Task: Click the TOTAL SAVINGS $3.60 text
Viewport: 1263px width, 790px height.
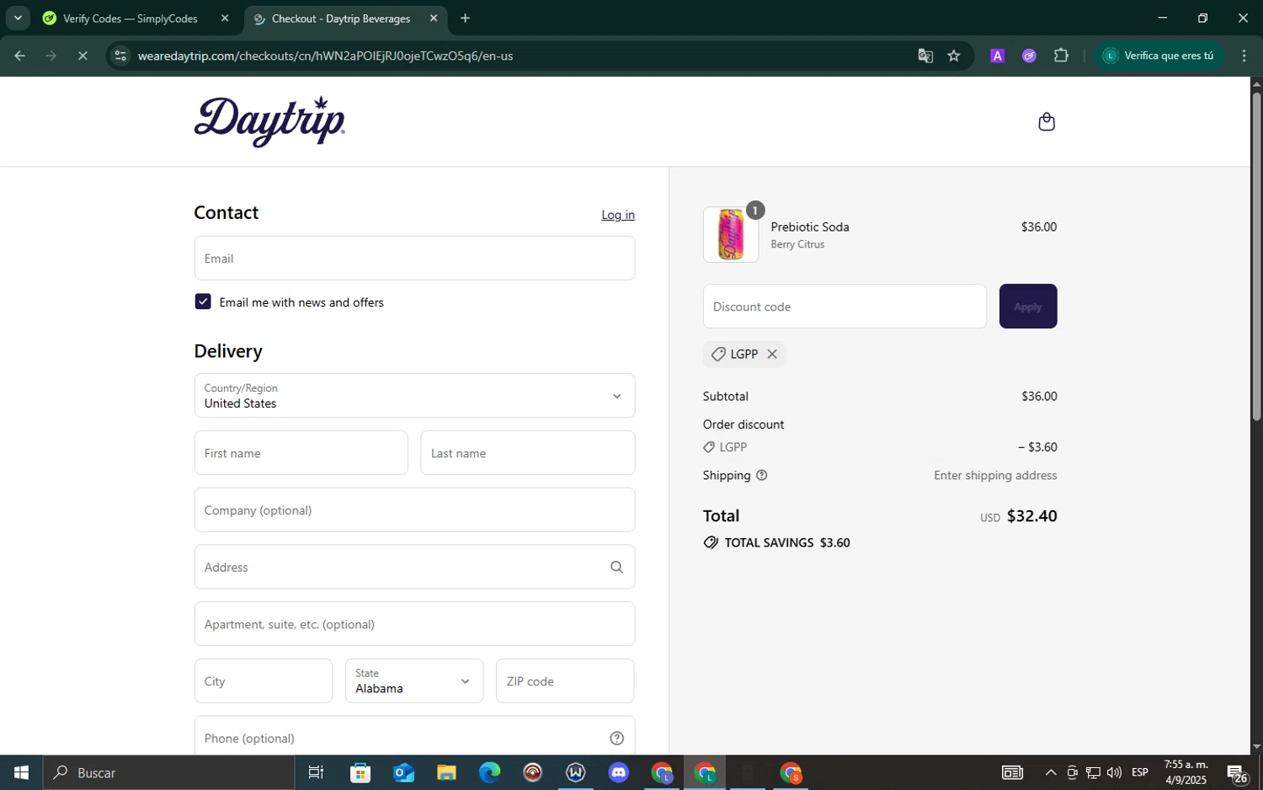Action: click(x=787, y=543)
